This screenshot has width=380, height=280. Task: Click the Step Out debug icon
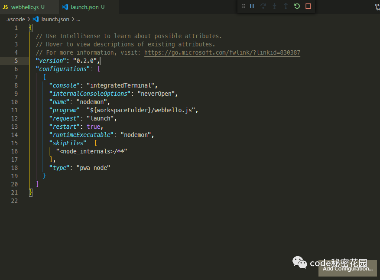pyautogui.click(x=286, y=6)
